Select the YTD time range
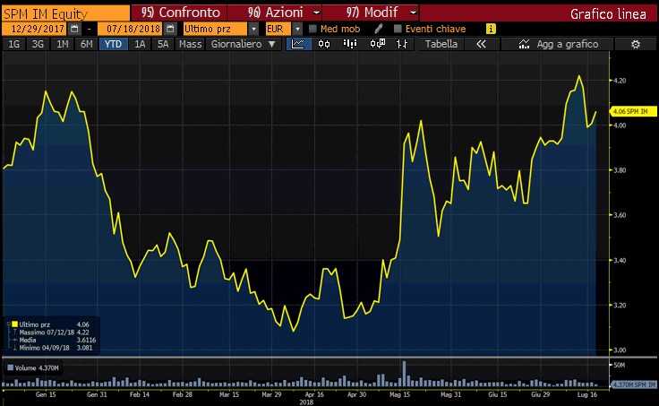This screenshot has height=406, width=659. click(x=114, y=44)
